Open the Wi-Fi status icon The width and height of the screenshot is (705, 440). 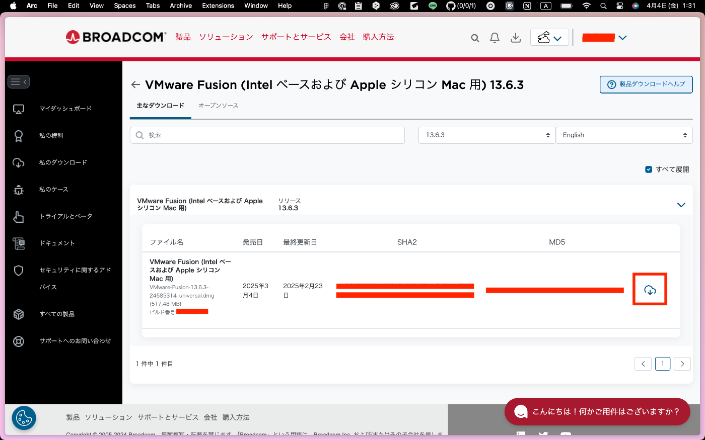coord(586,6)
